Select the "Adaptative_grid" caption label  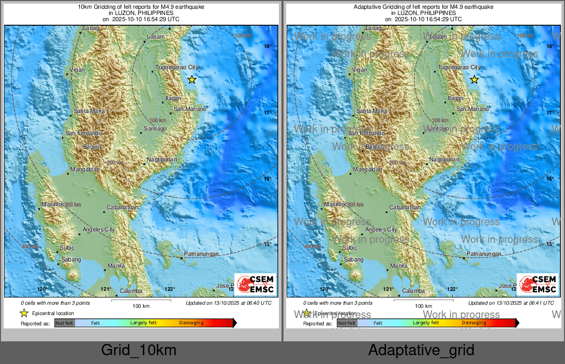pyautogui.click(x=421, y=350)
